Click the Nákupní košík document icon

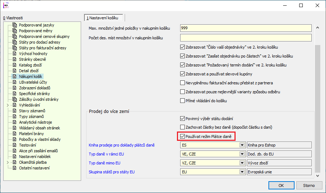pyautogui.click(x=15, y=76)
